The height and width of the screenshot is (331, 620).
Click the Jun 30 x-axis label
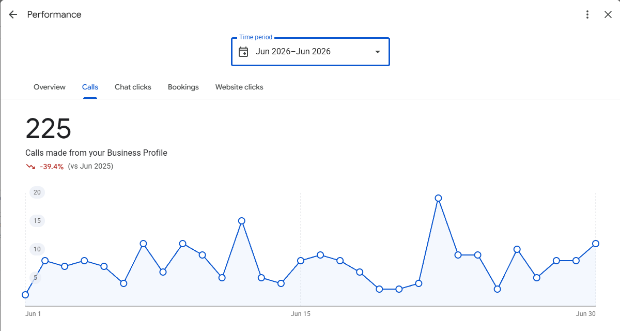[x=586, y=313]
